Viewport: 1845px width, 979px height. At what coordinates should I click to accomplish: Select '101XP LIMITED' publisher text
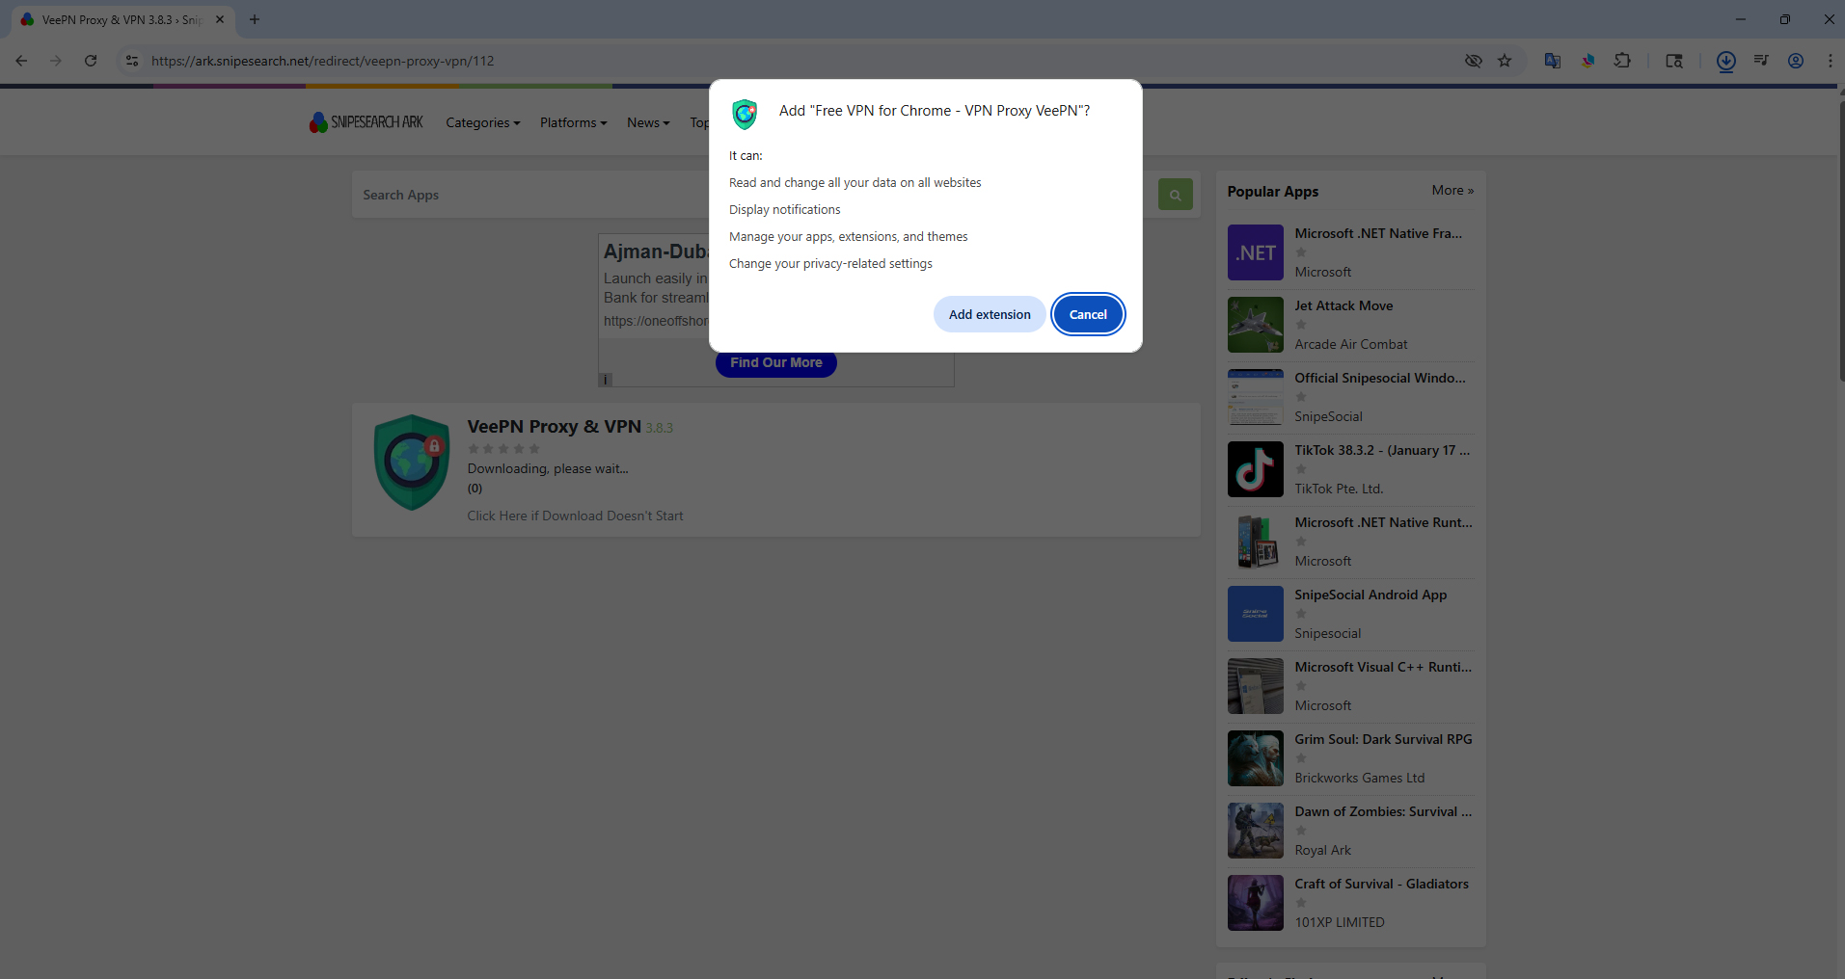tap(1339, 922)
